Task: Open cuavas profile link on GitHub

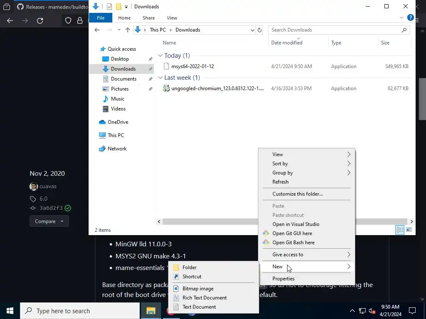Action: click(x=48, y=186)
